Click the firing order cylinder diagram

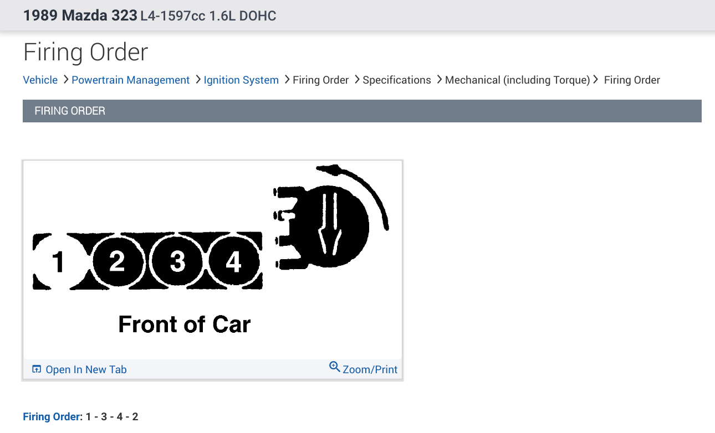point(212,260)
